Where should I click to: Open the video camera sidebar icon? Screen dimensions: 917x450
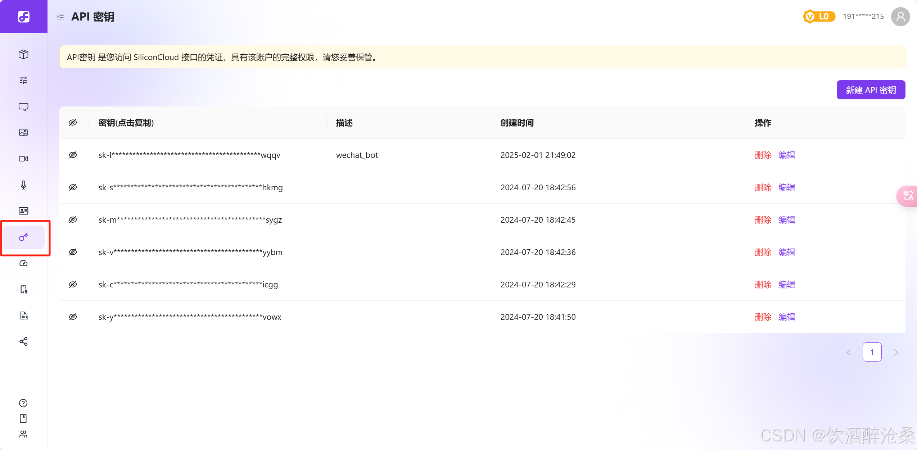point(23,159)
